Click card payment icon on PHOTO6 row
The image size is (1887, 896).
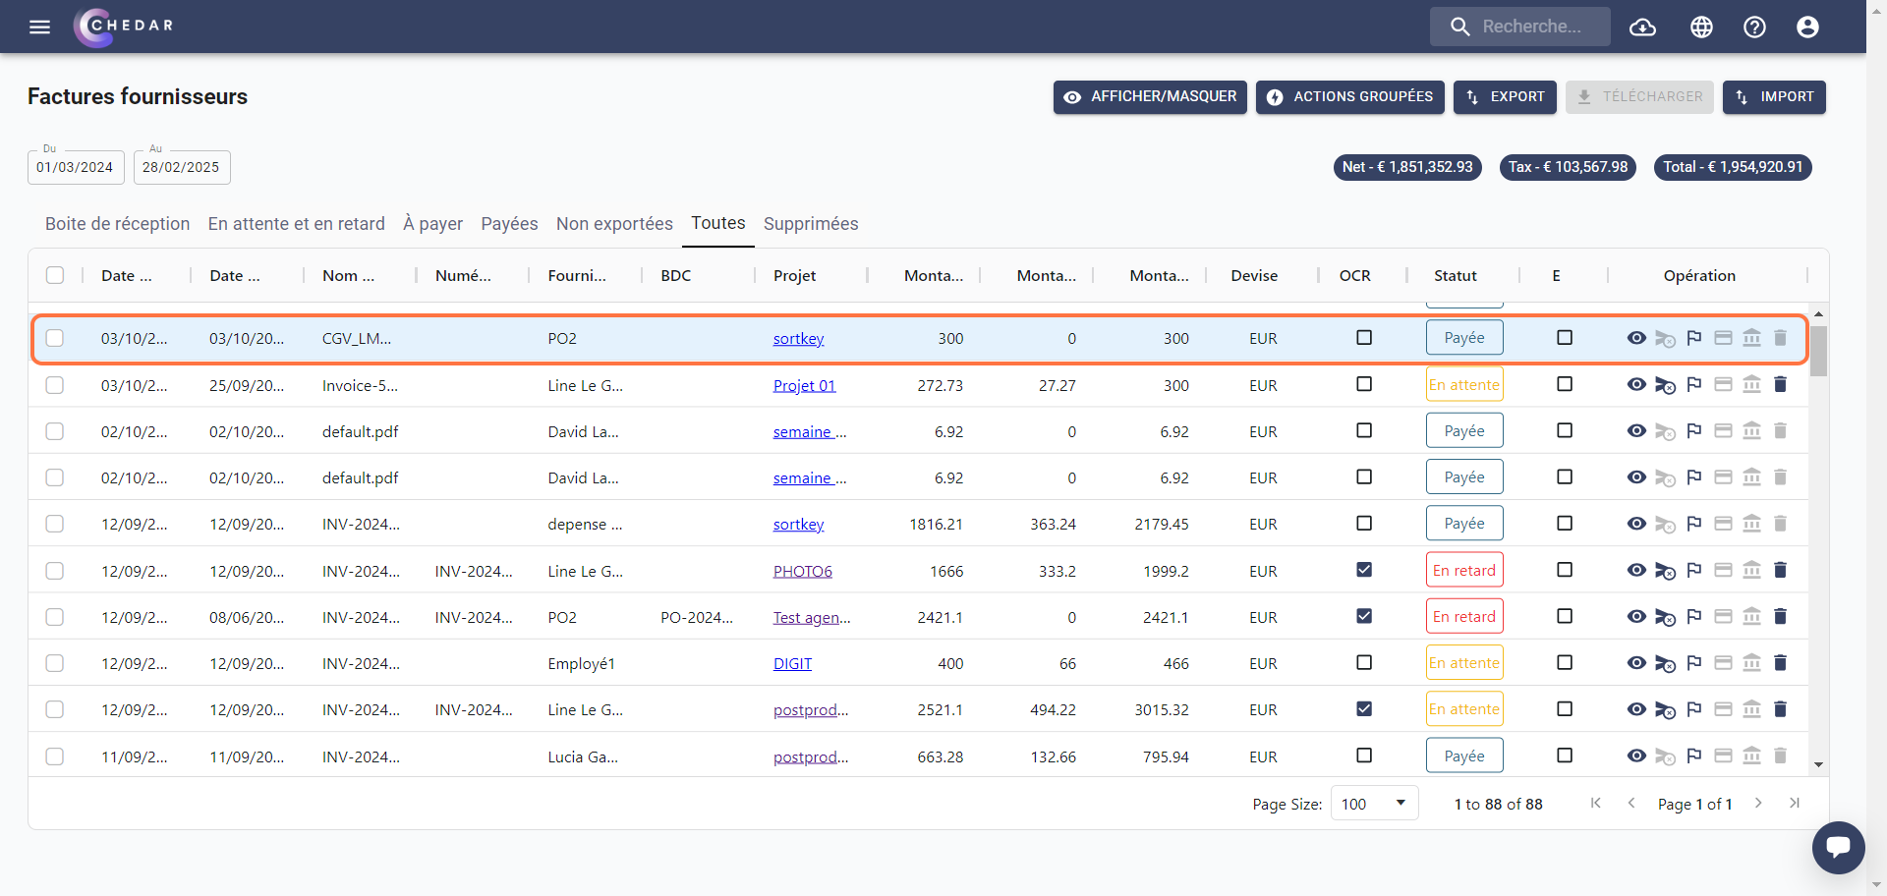1723,570
